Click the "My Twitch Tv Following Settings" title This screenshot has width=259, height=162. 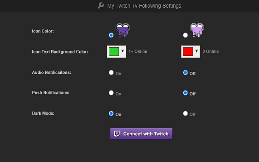click(x=144, y=6)
